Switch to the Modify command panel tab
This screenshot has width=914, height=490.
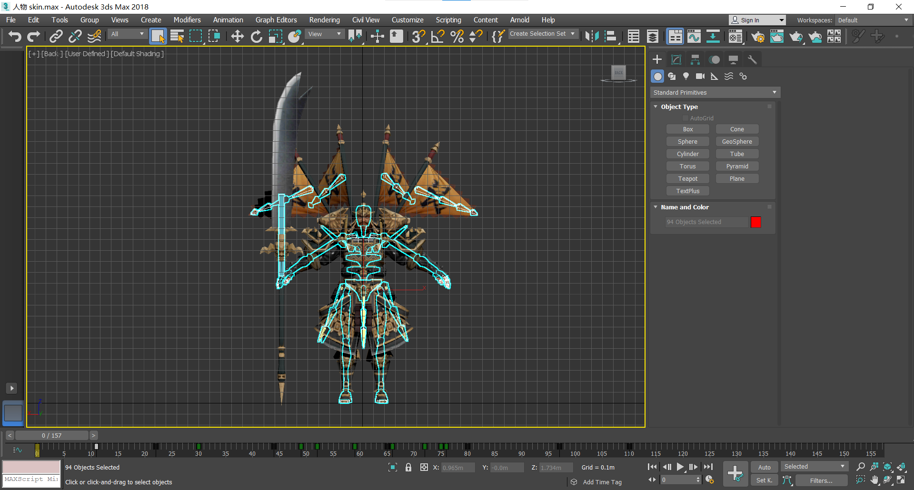[676, 59]
